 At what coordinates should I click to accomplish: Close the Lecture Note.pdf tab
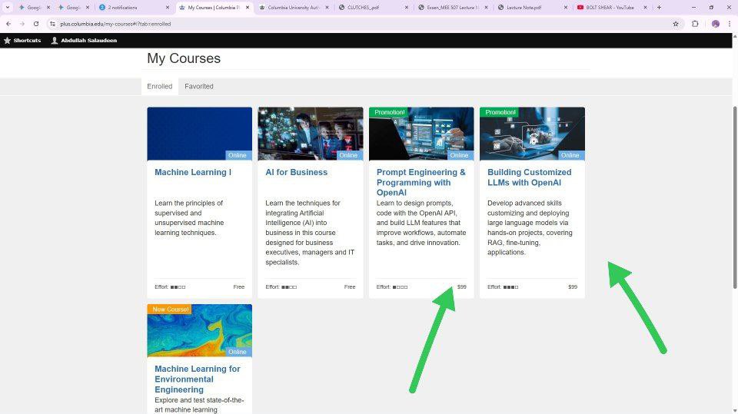pyautogui.click(x=566, y=8)
